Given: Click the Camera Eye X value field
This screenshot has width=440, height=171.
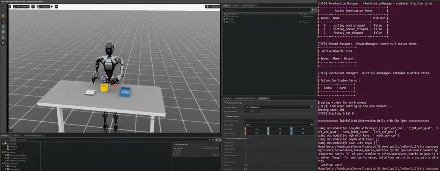Looking at the screenshot, I should tap(256, 129).
